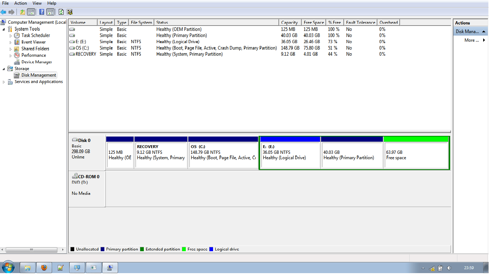Toggle the Show/Hide Action Pane icon
The width and height of the screenshot is (490, 276).
pyautogui.click(x=50, y=11)
